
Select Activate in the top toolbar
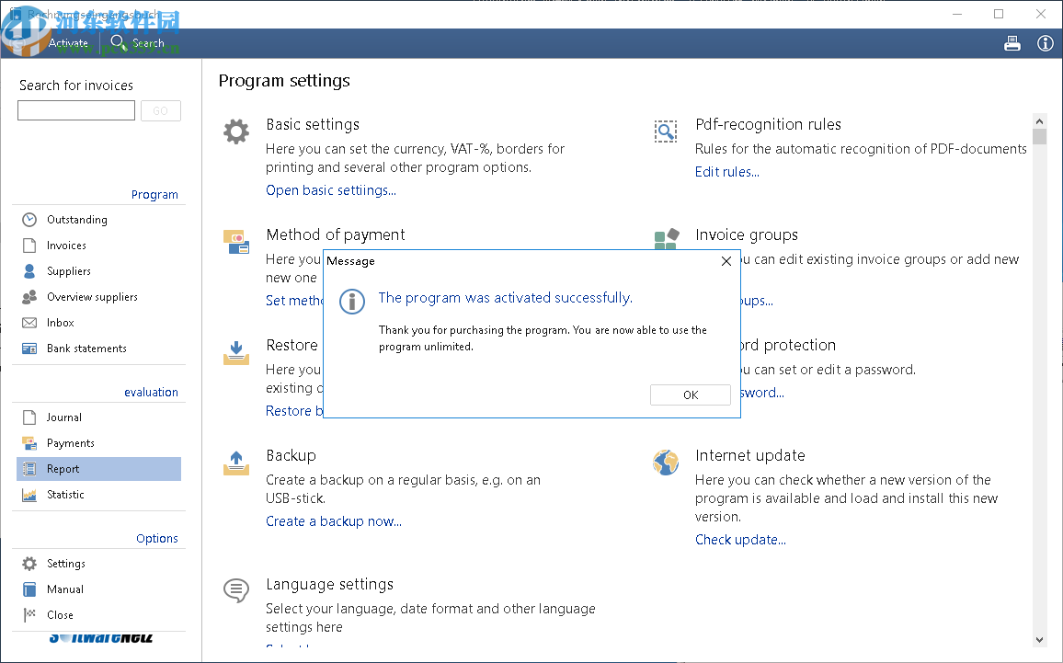[x=68, y=43]
